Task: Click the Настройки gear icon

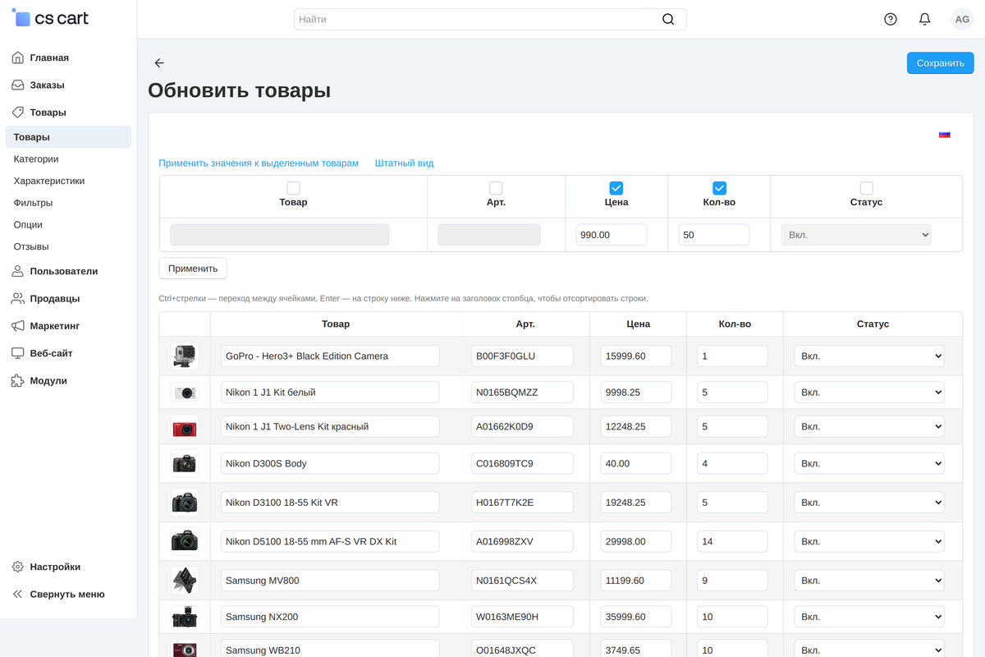Action: tap(18, 567)
